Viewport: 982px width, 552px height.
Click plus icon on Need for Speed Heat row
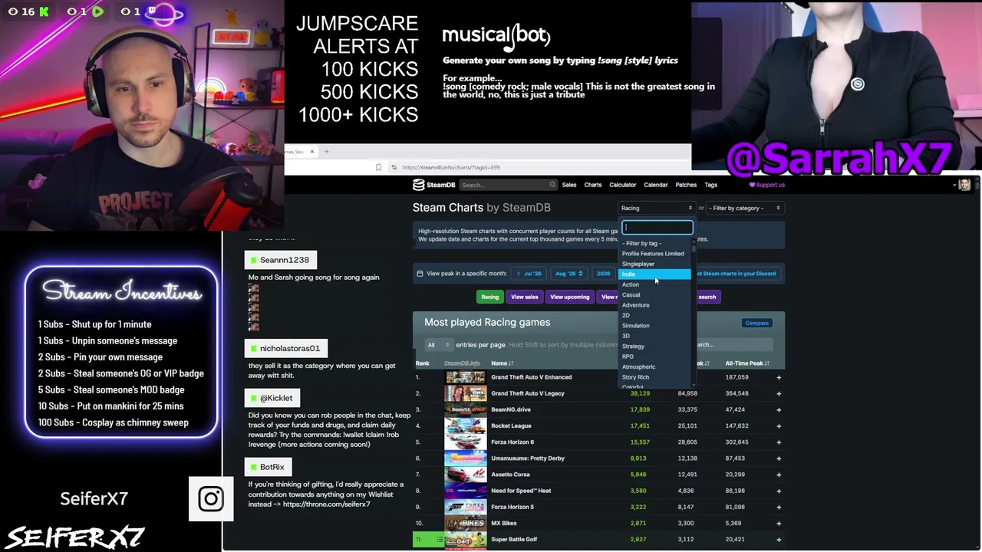coord(779,491)
